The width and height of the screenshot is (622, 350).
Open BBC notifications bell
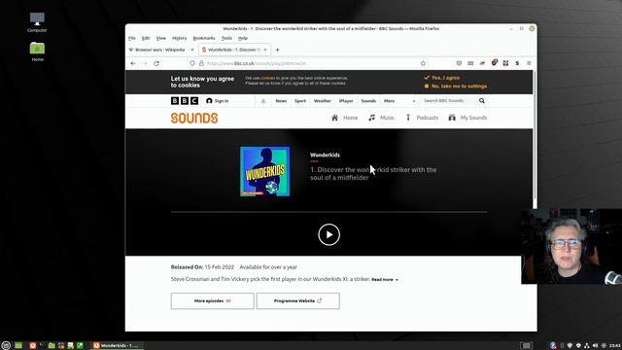click(263, 101)
